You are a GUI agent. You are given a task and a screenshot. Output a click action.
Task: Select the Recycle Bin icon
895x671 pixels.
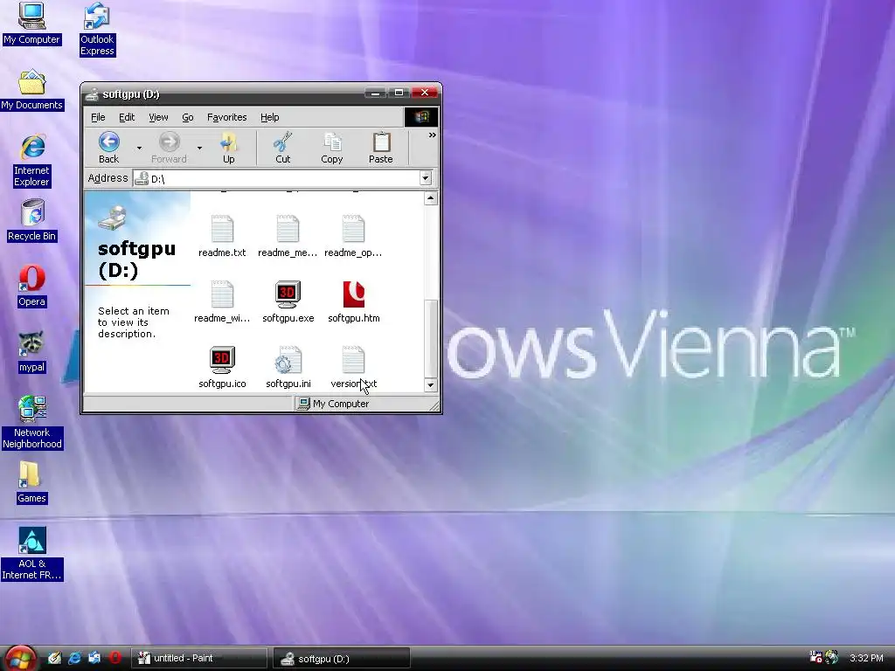click(32, 220)
